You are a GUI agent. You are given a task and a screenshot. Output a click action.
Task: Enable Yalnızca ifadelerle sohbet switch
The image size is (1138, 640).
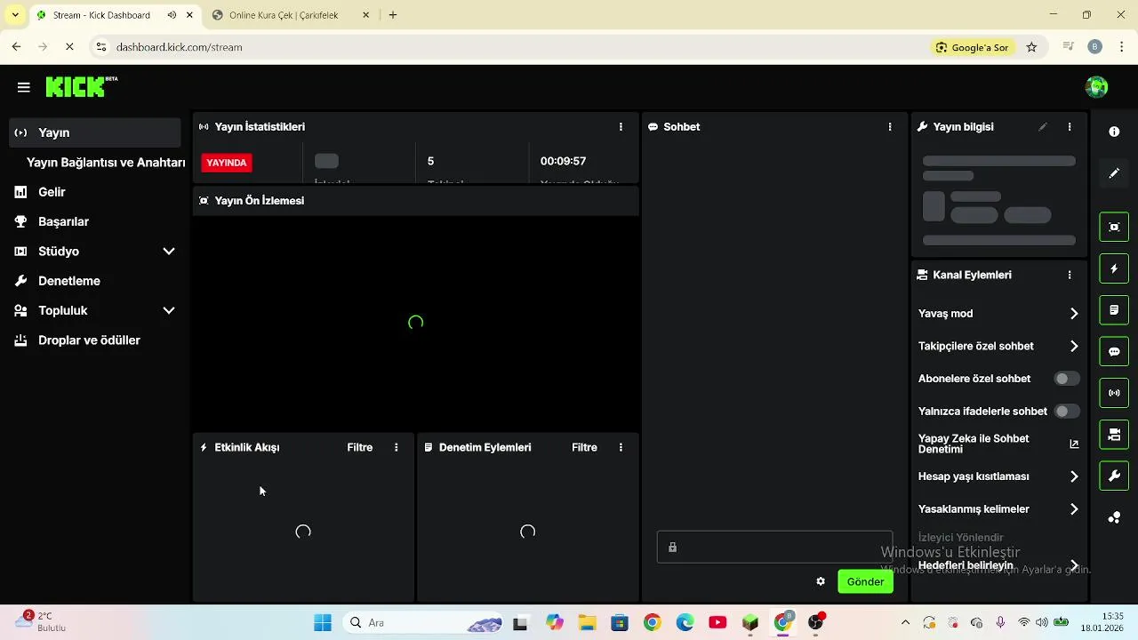tap(1066, 412)
